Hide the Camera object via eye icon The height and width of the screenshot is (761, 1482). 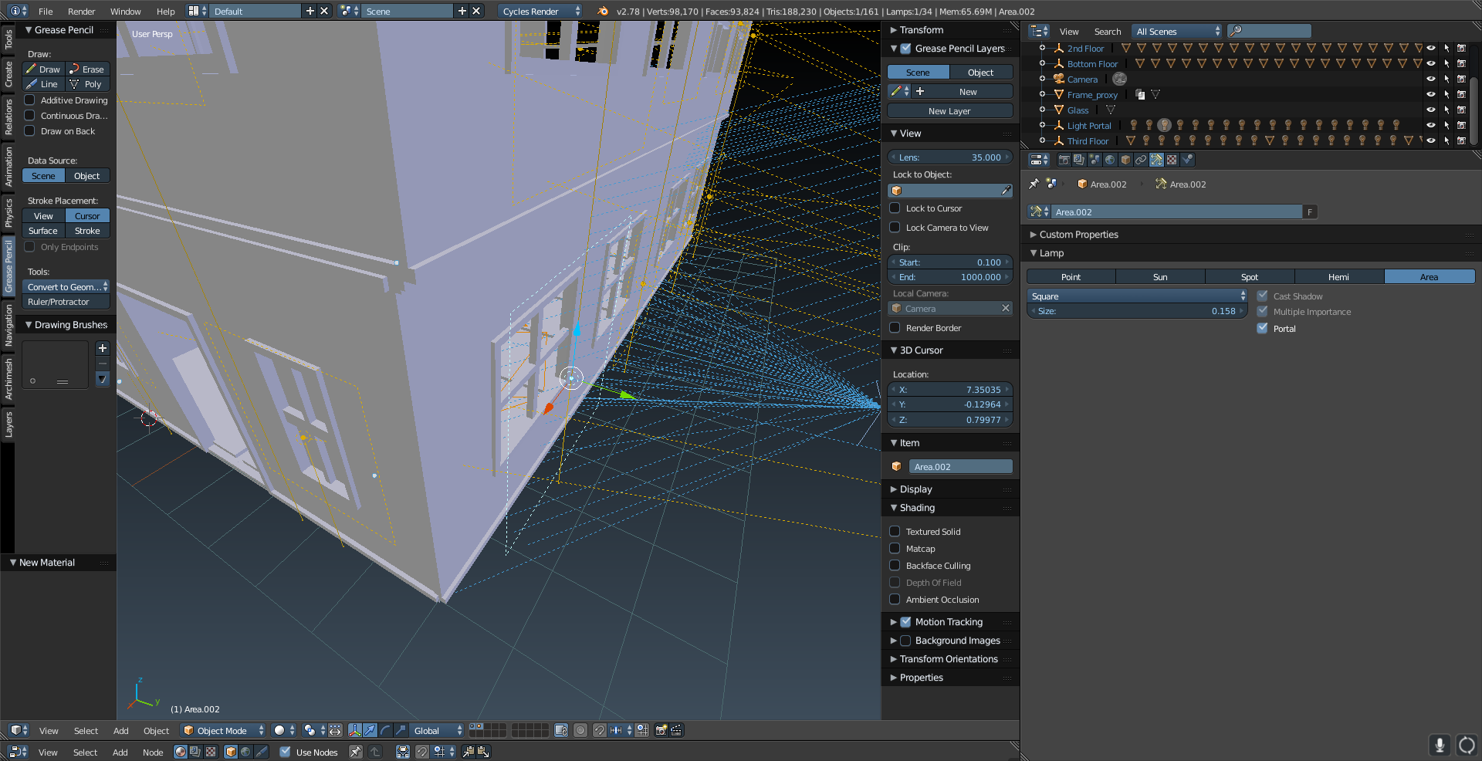coord(1430,79)
